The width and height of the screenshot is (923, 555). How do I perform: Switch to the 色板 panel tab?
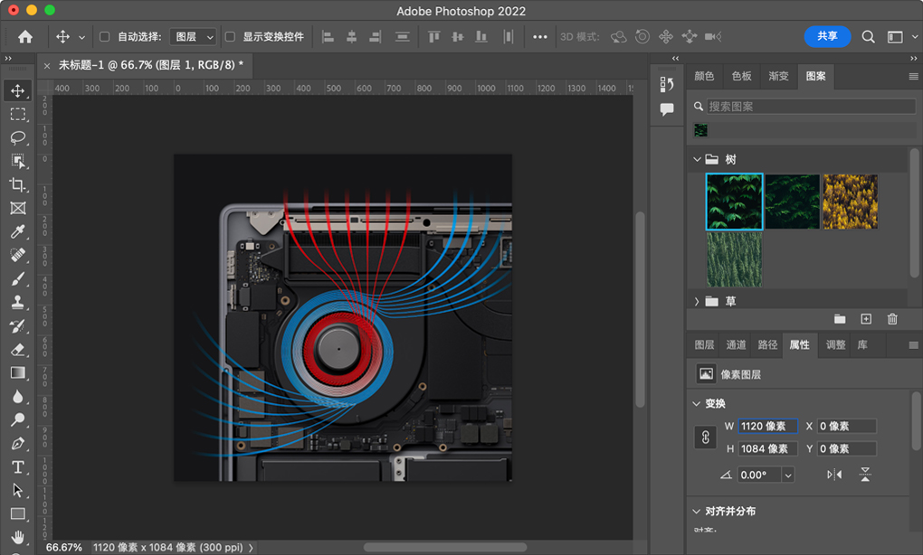[740, 76]
